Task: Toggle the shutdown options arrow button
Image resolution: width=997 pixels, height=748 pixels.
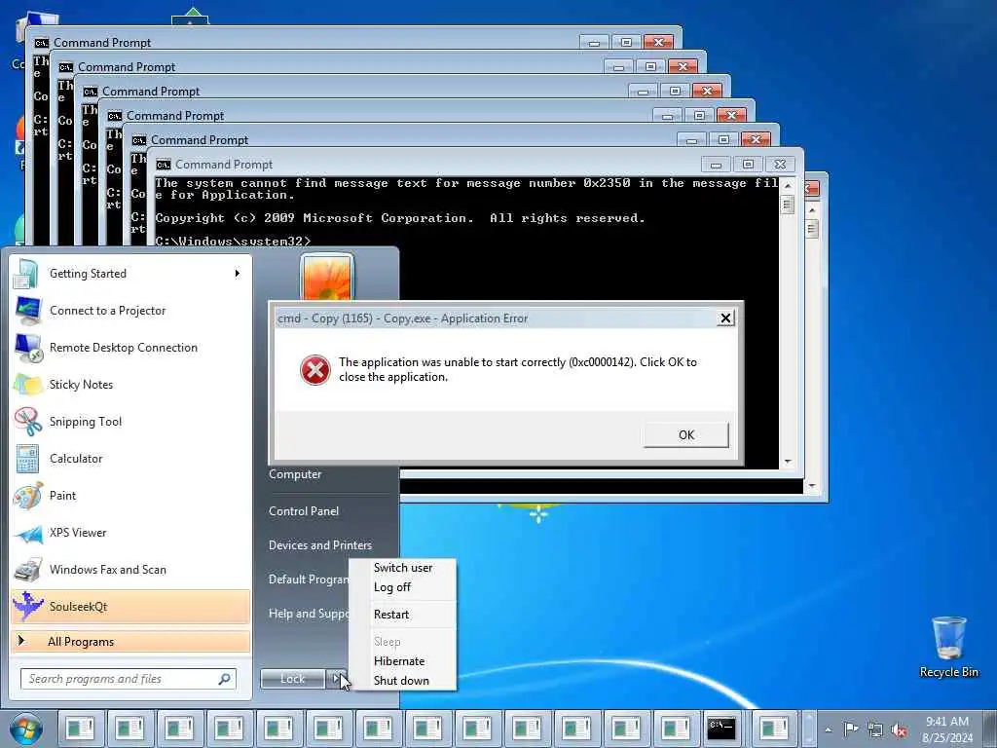Action: pyautogui.click(x=336, y=679)
